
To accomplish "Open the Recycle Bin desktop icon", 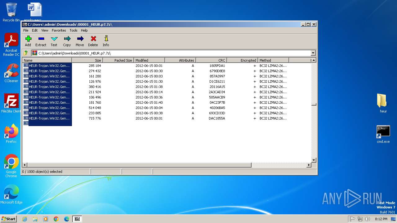I will point(11,12).
